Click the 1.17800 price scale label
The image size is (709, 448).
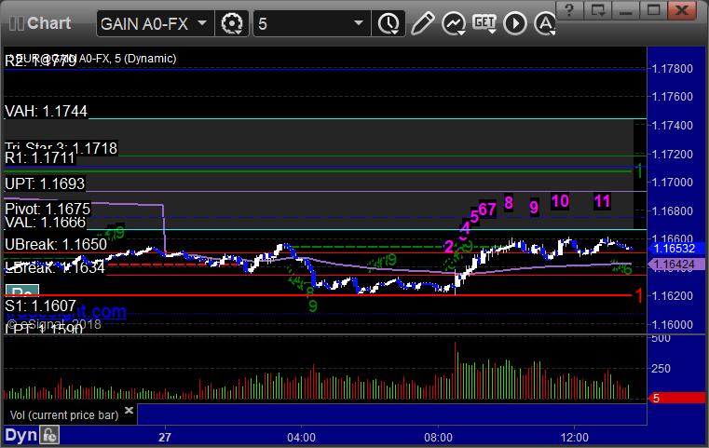click(x=673, y=69)
